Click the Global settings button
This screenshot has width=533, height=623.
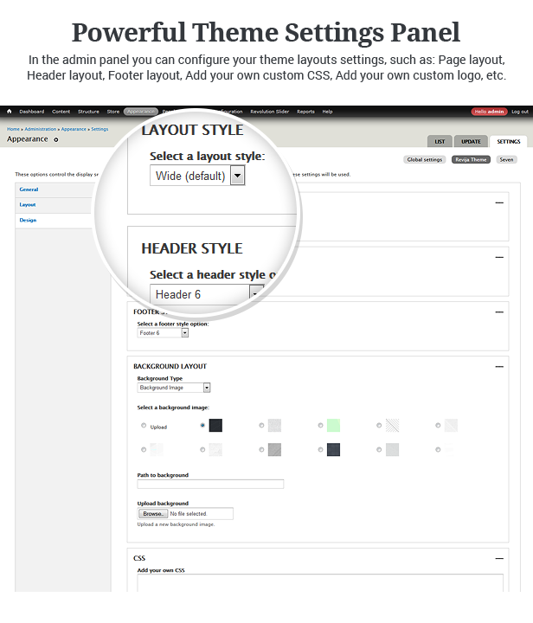pyautogui.click(x=424, y=159)
